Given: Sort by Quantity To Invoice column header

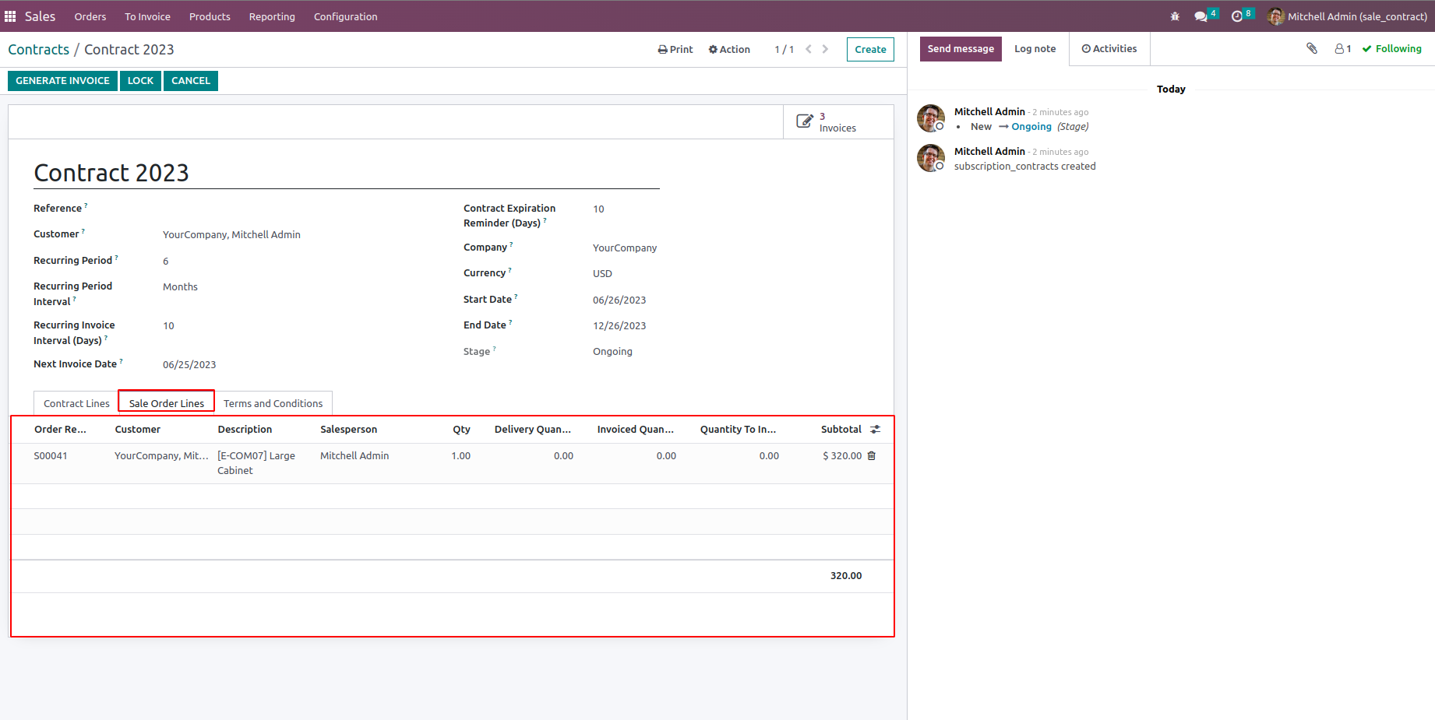Looking at the screenshot, I should coord(738,430).
